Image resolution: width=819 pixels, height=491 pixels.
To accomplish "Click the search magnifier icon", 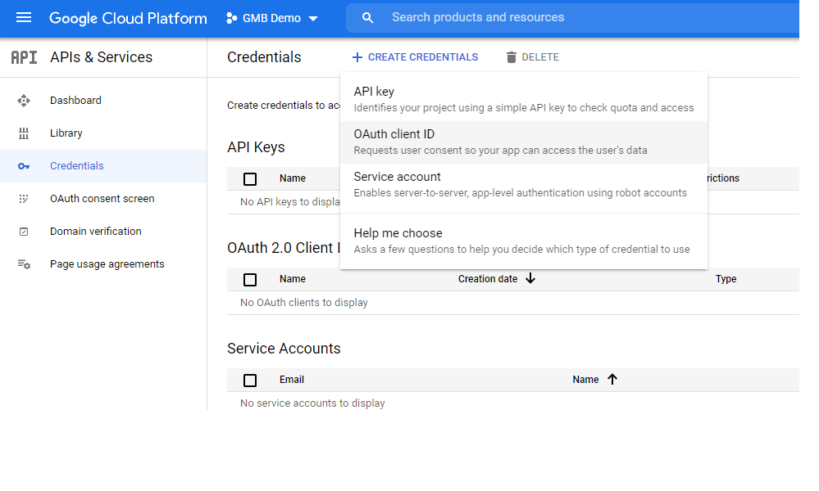I will point(368,18).
